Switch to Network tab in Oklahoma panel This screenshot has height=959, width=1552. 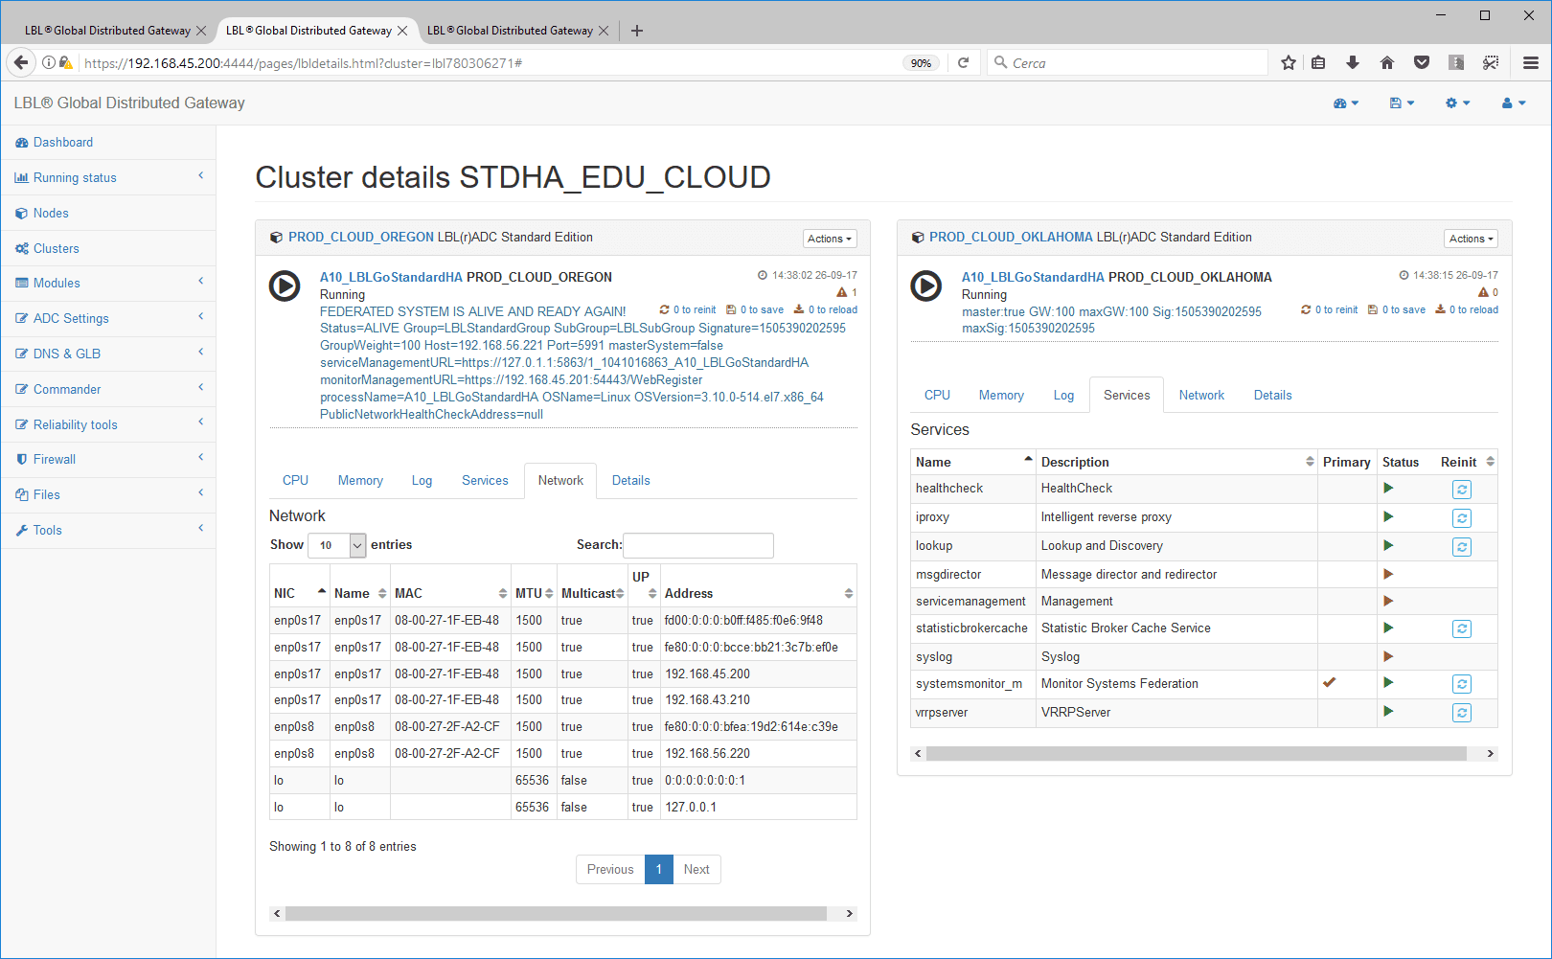[x=1201, y=396]
